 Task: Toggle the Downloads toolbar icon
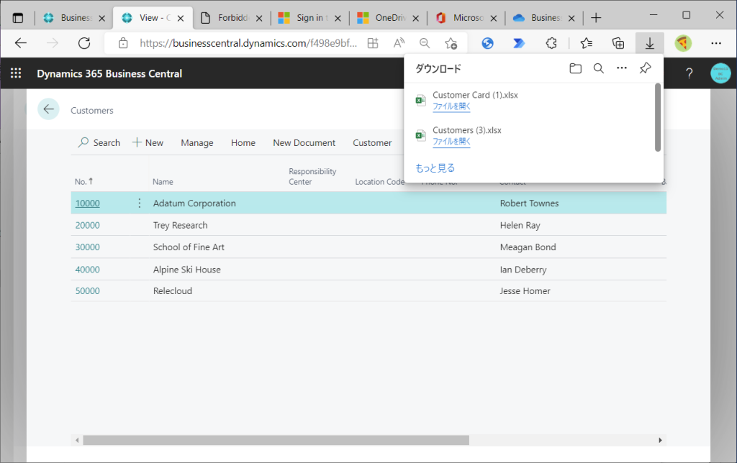click(650, 43)
